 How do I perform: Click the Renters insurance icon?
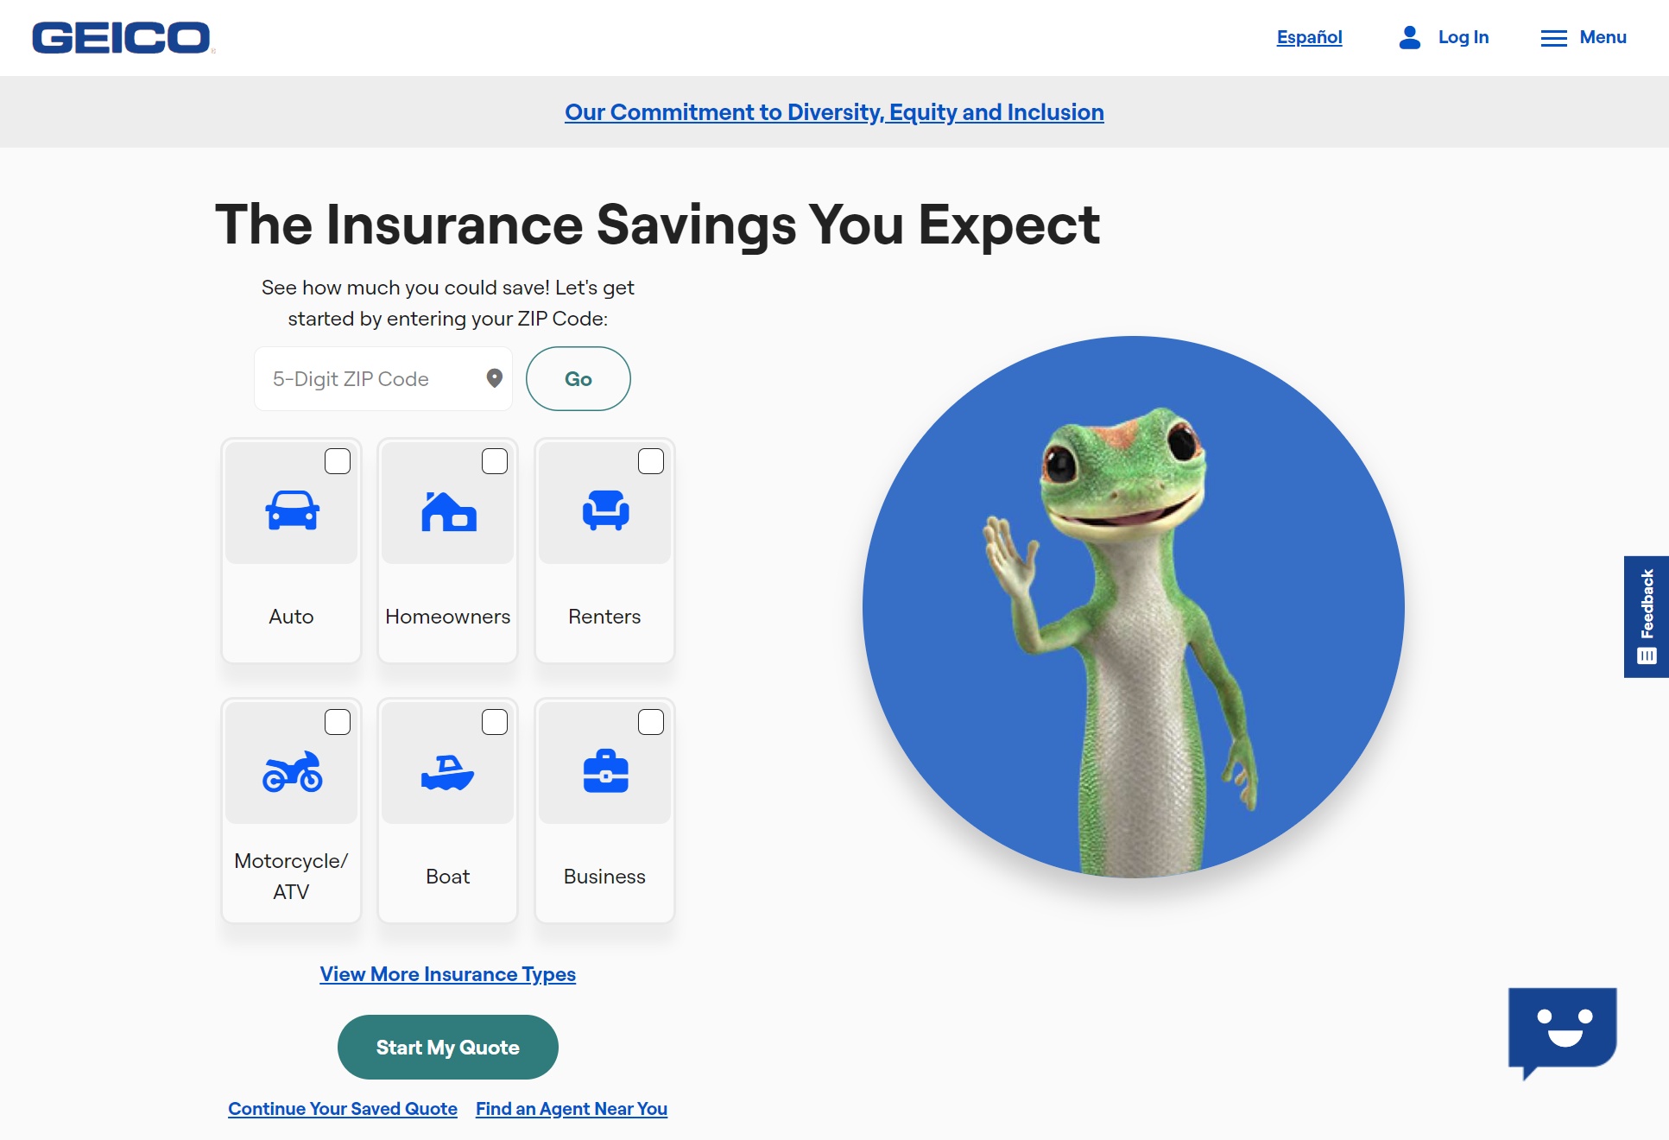click(605, 512)
